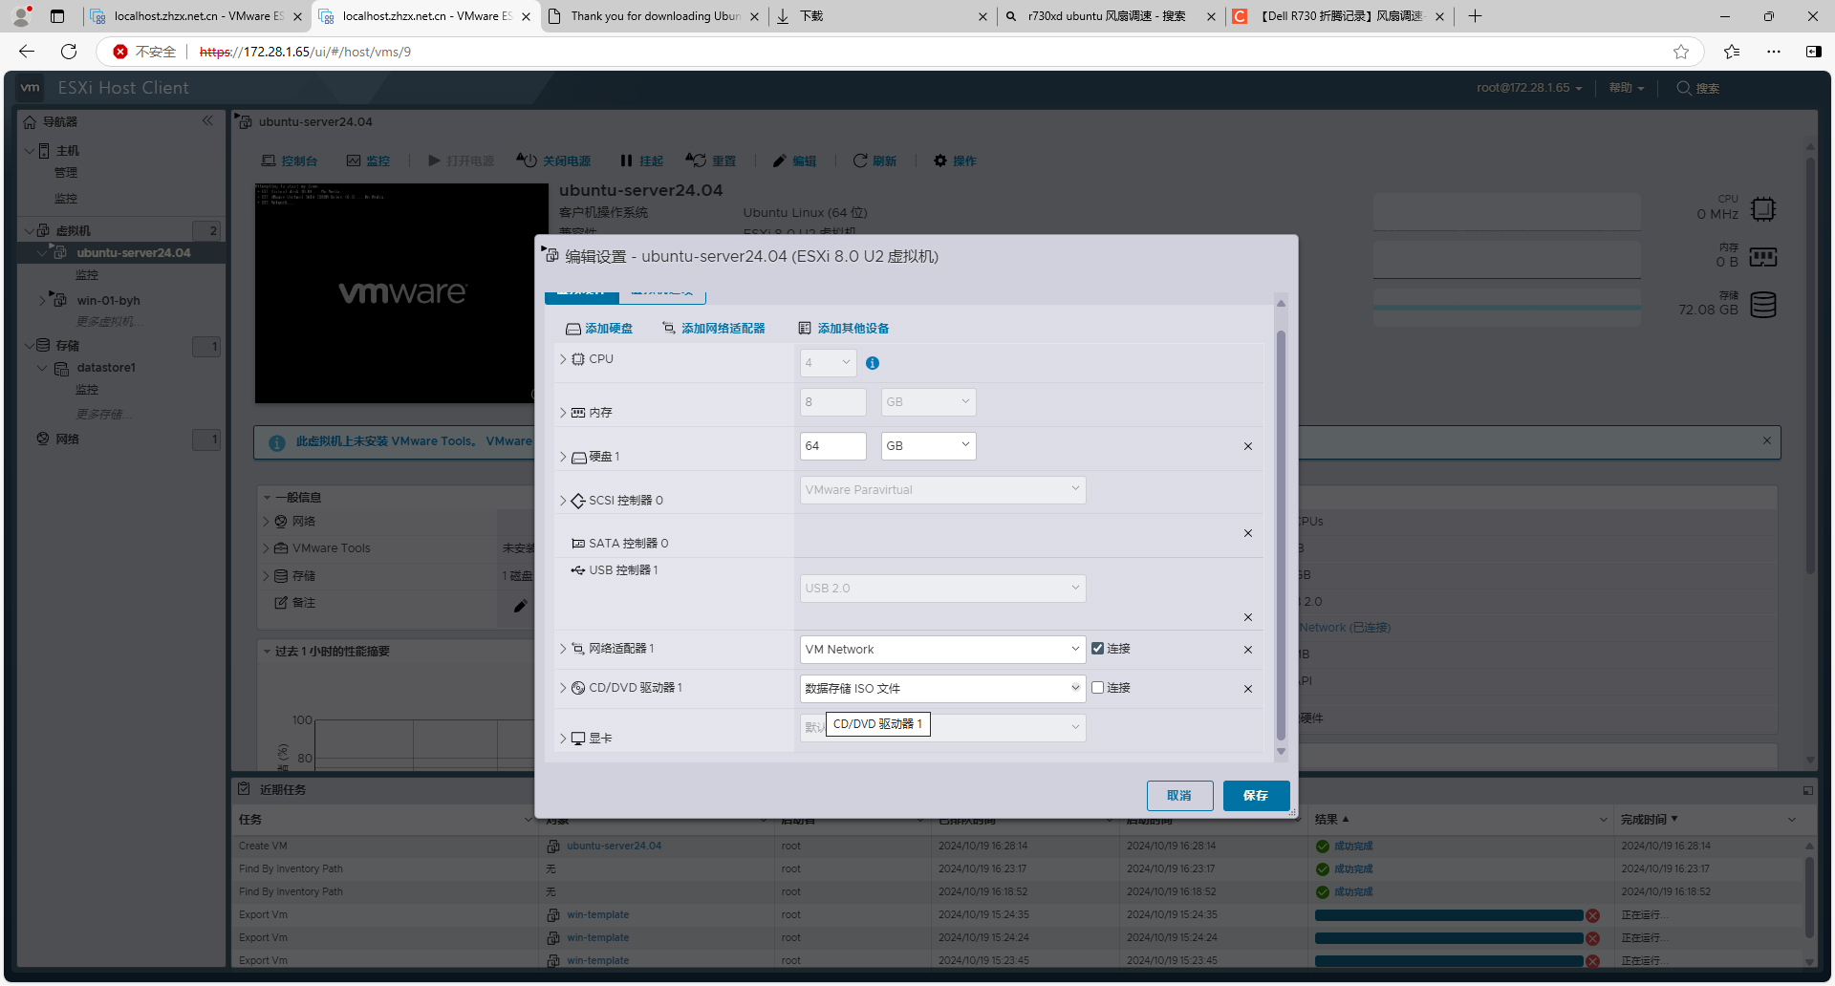
Task: Remove network adapter 1 with X icon
Action: [x=1247, y=650]
